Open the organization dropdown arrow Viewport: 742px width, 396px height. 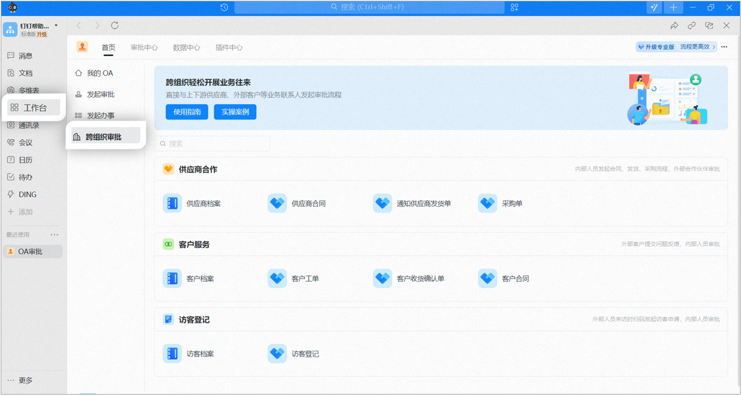point(56,25)
